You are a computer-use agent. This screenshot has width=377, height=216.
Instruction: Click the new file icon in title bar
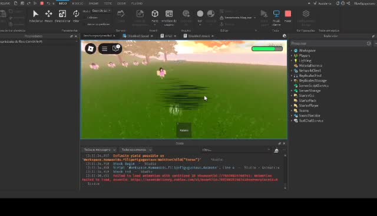[16, 3]
